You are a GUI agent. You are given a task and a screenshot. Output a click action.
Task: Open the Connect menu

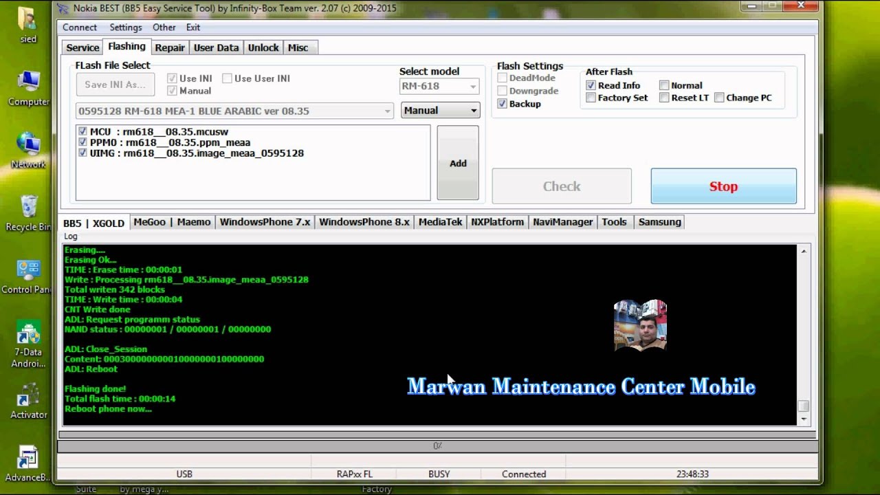(x=80, y=27)
